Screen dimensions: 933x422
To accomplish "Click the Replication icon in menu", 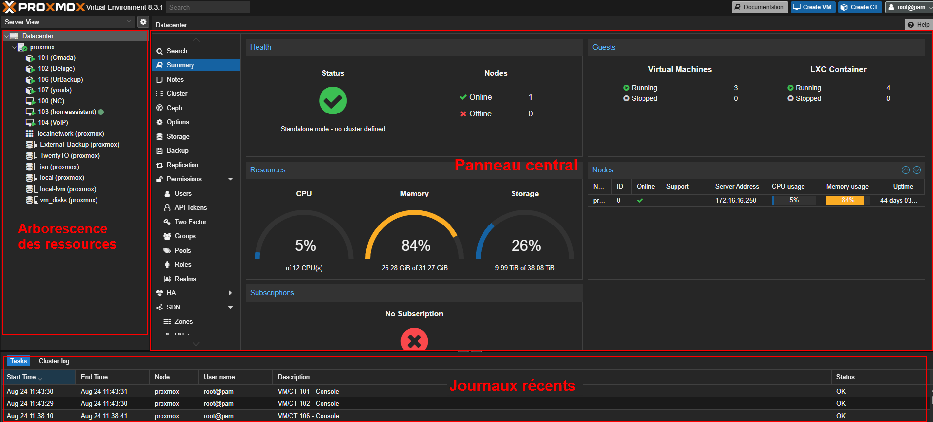I will click(160, 165).
